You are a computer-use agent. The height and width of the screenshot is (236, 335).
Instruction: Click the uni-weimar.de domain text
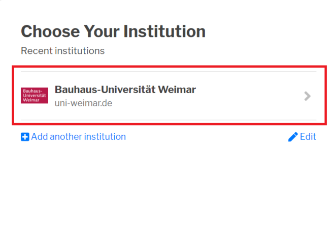coord(84,103)
